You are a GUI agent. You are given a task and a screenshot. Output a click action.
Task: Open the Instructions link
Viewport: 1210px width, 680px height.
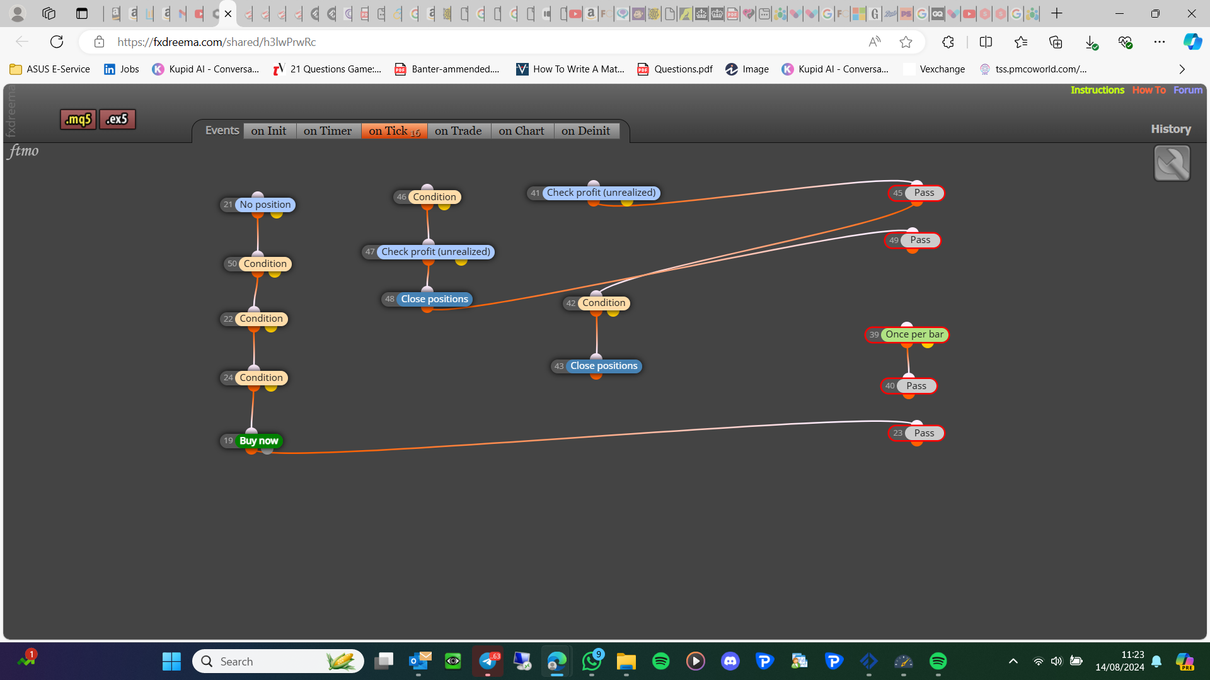click(1097, 90)
